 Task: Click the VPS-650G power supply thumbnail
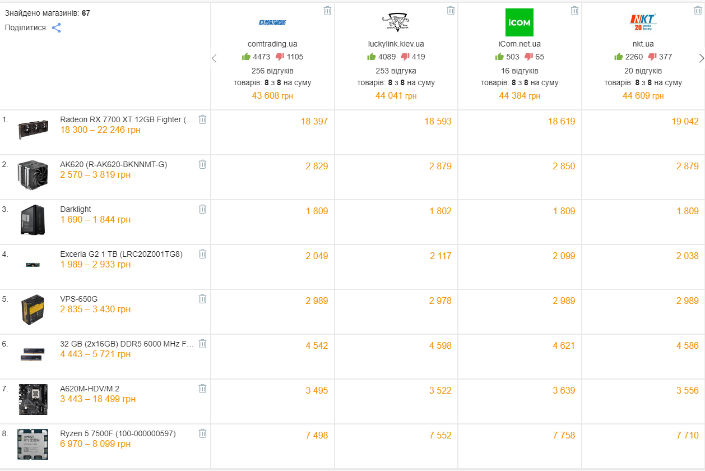point(33,310)
